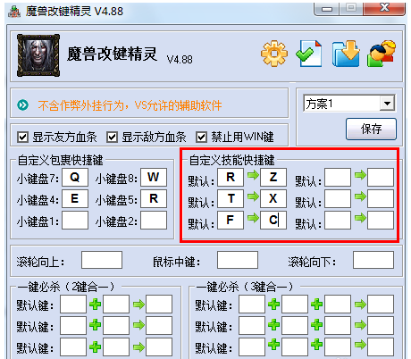Toggle 显示友方血条 checkbox
This screenshot has width=411, height=359.
(23, 138)
